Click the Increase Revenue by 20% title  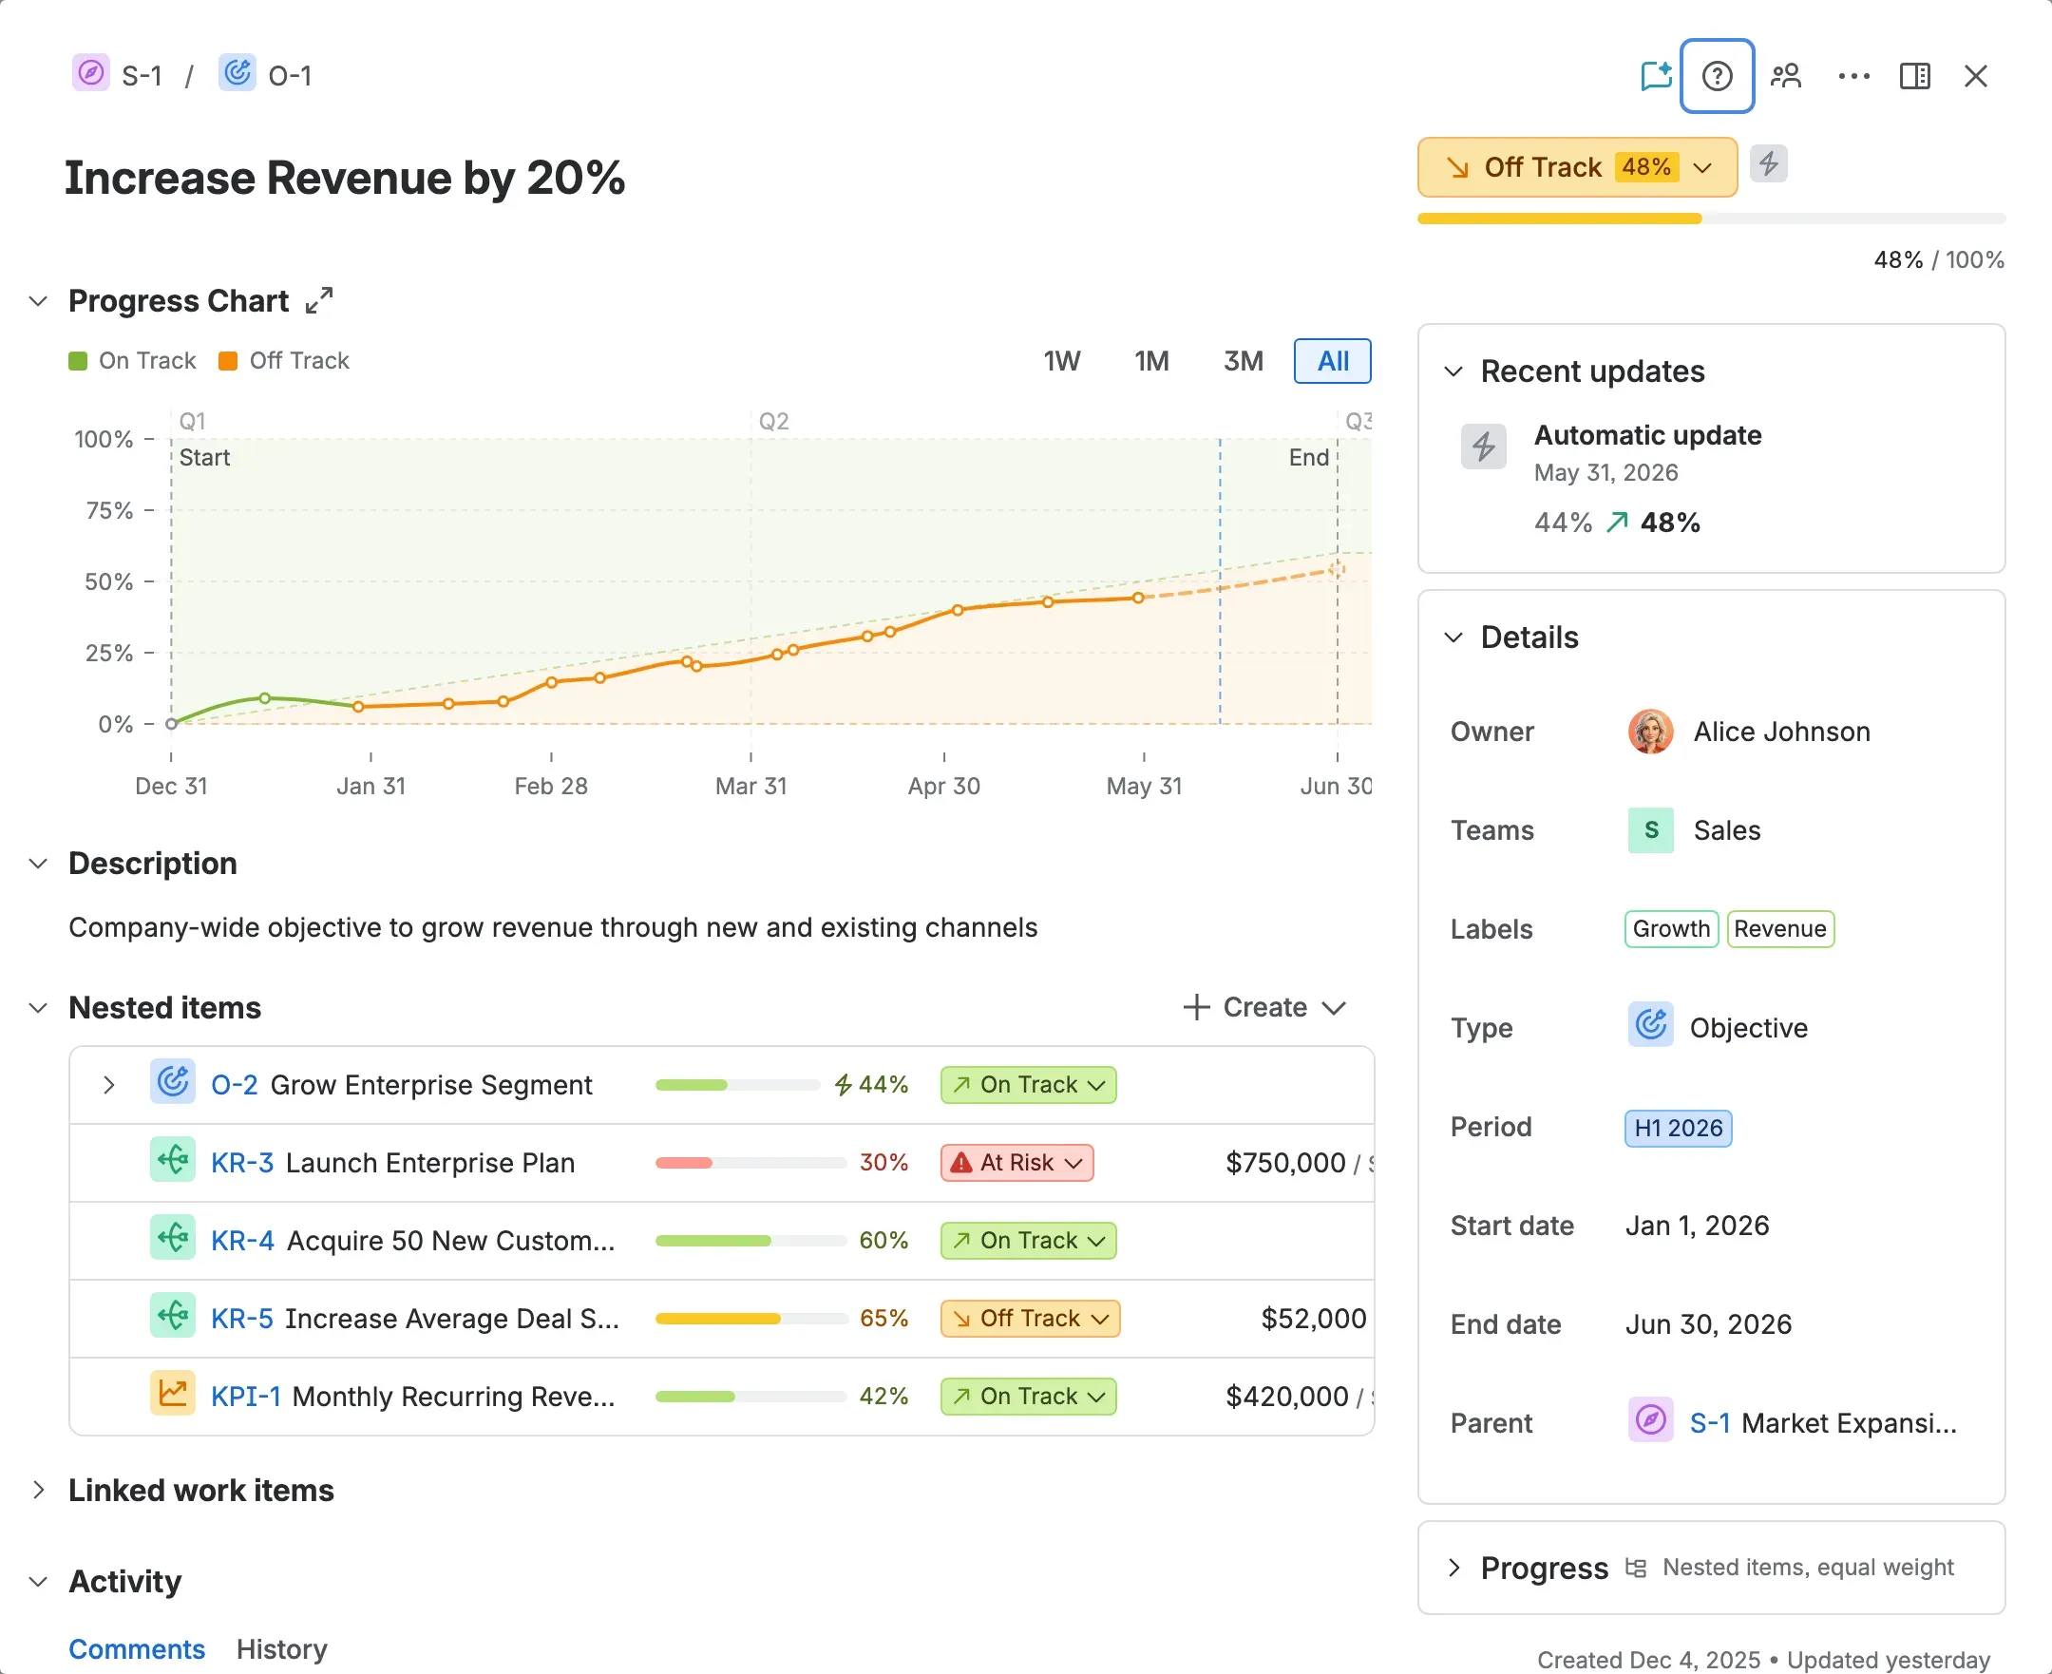coord(345,178)
